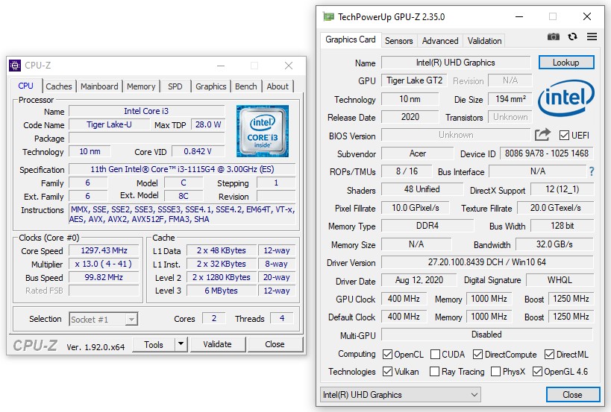The height and width of the screenshot is (412, 611).
Task: Switch to the Mainboard tab
Action: (x=99, y=86)
